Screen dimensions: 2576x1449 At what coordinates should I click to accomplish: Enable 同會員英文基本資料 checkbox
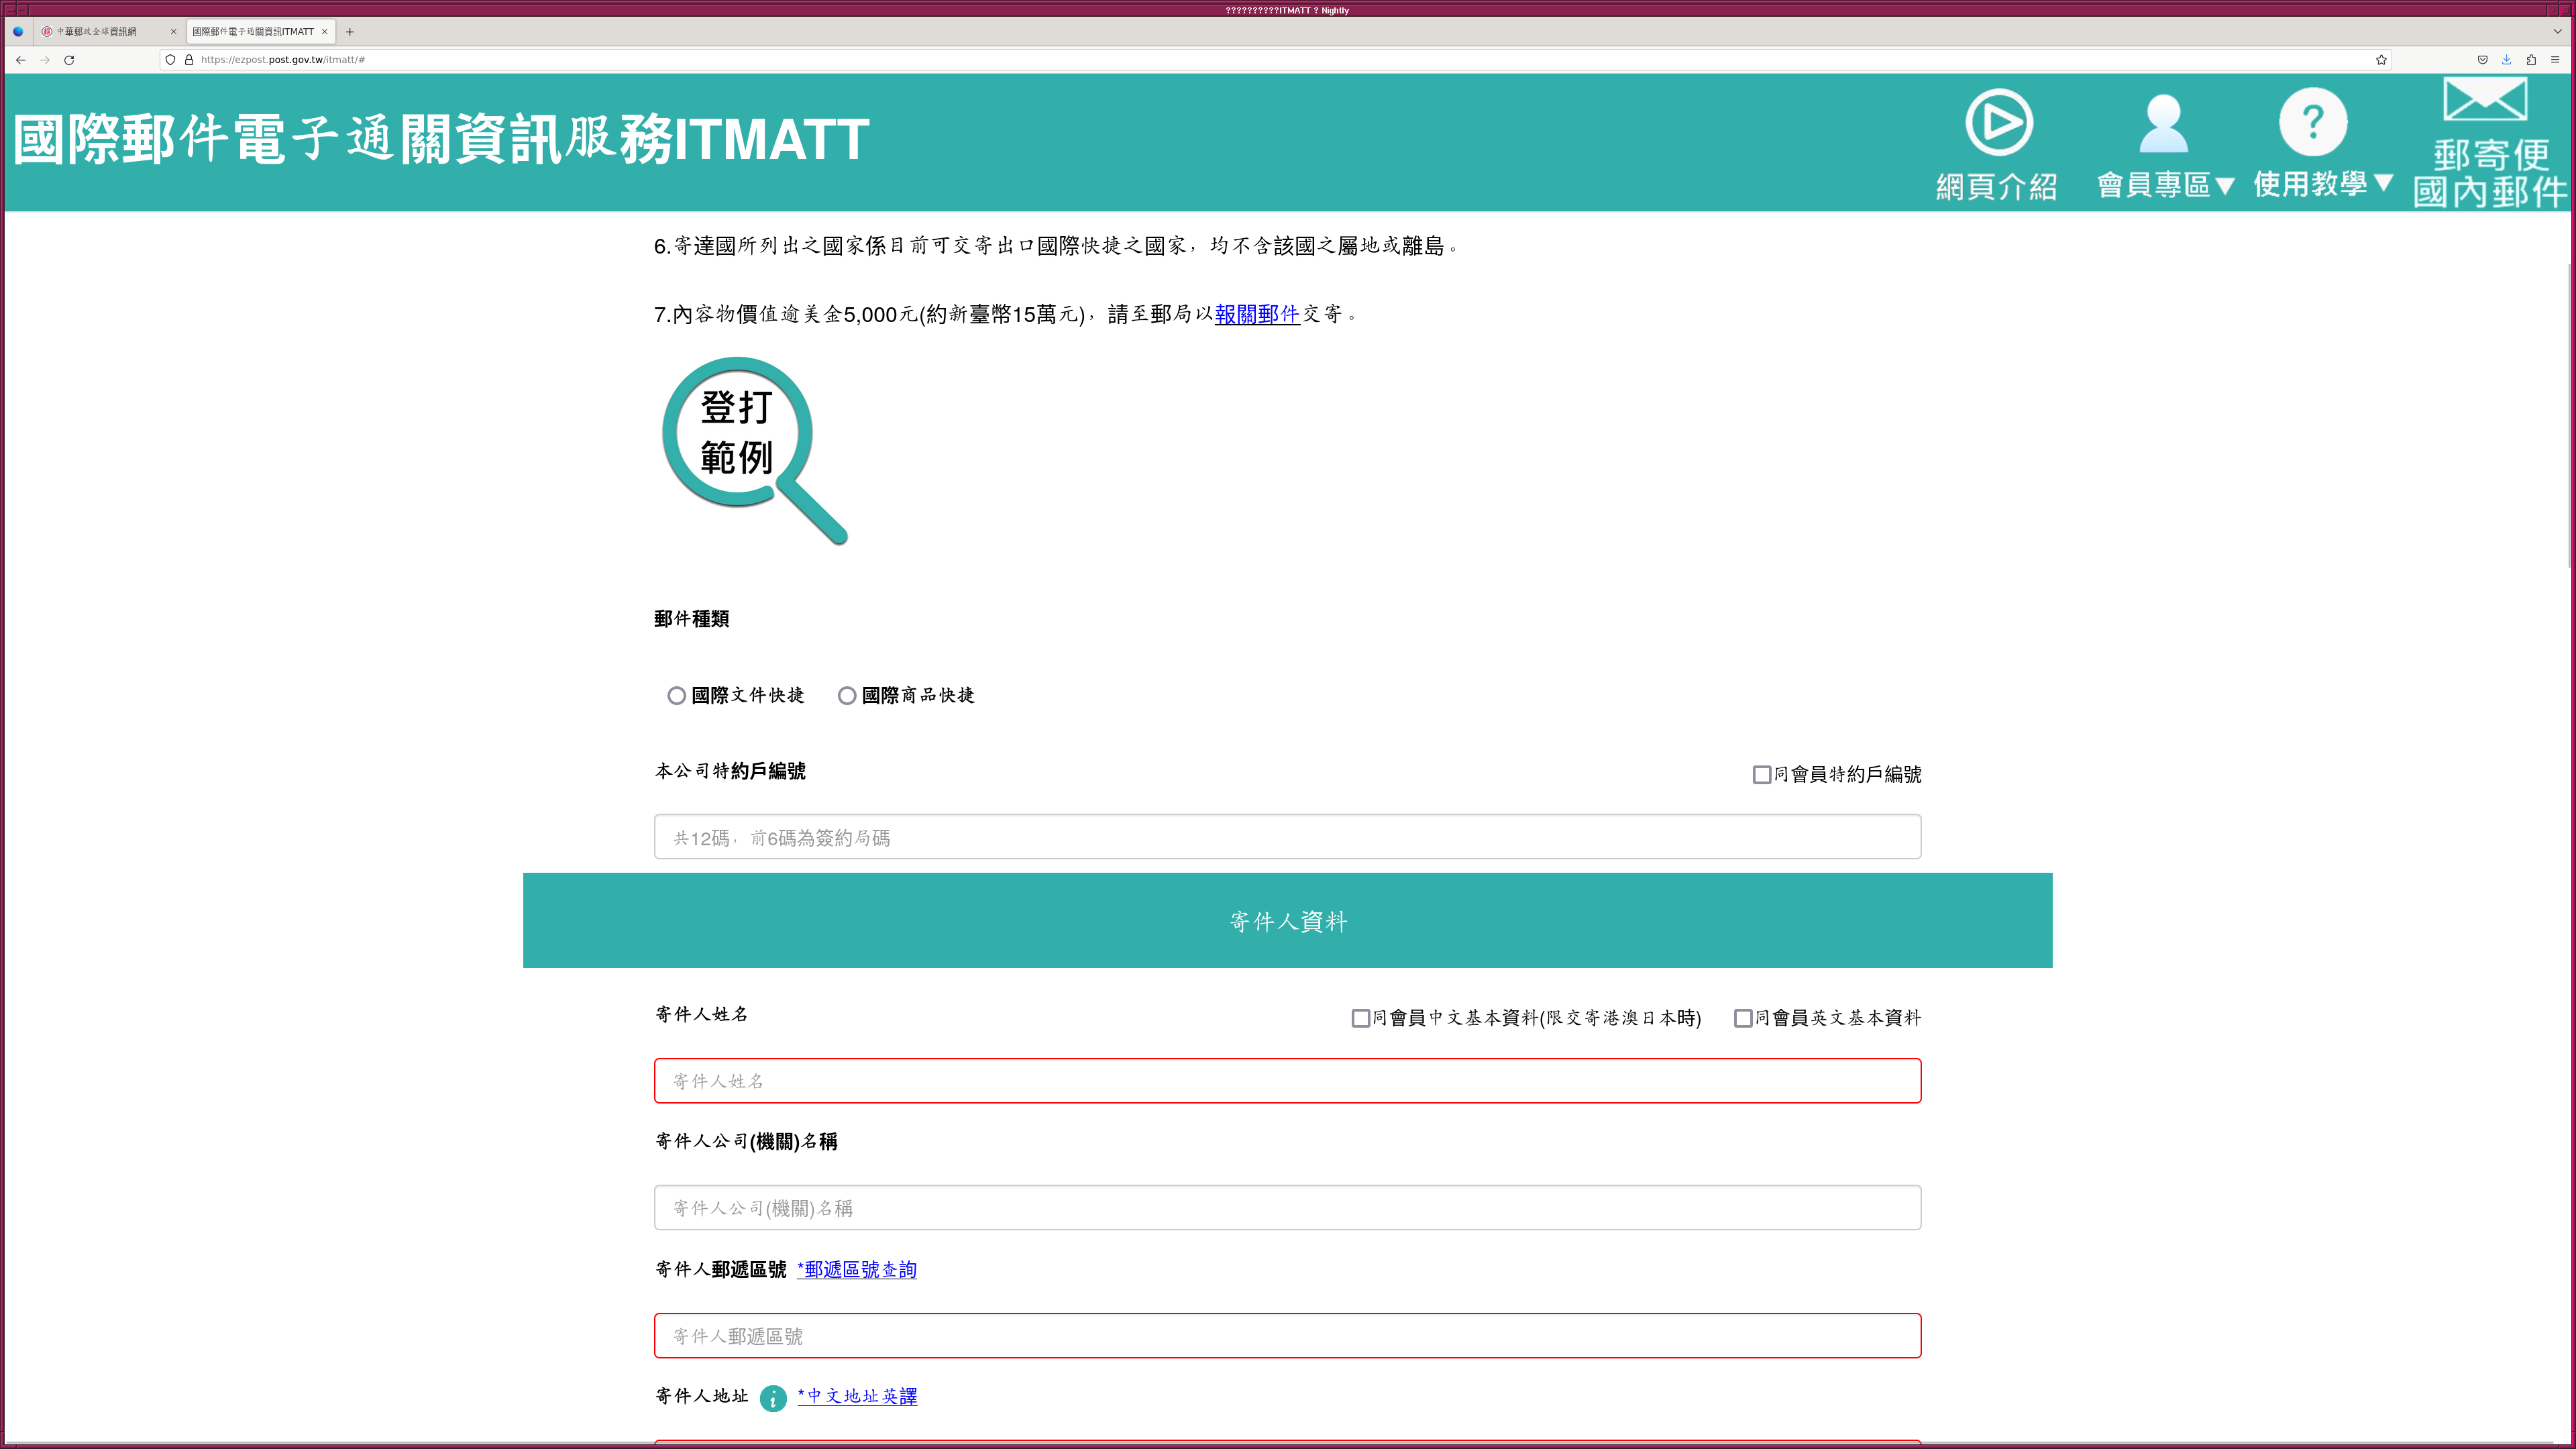click(x=1743, y=1018)
